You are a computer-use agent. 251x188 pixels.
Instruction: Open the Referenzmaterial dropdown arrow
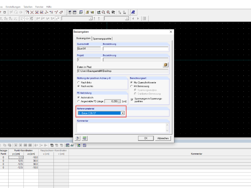123,113
